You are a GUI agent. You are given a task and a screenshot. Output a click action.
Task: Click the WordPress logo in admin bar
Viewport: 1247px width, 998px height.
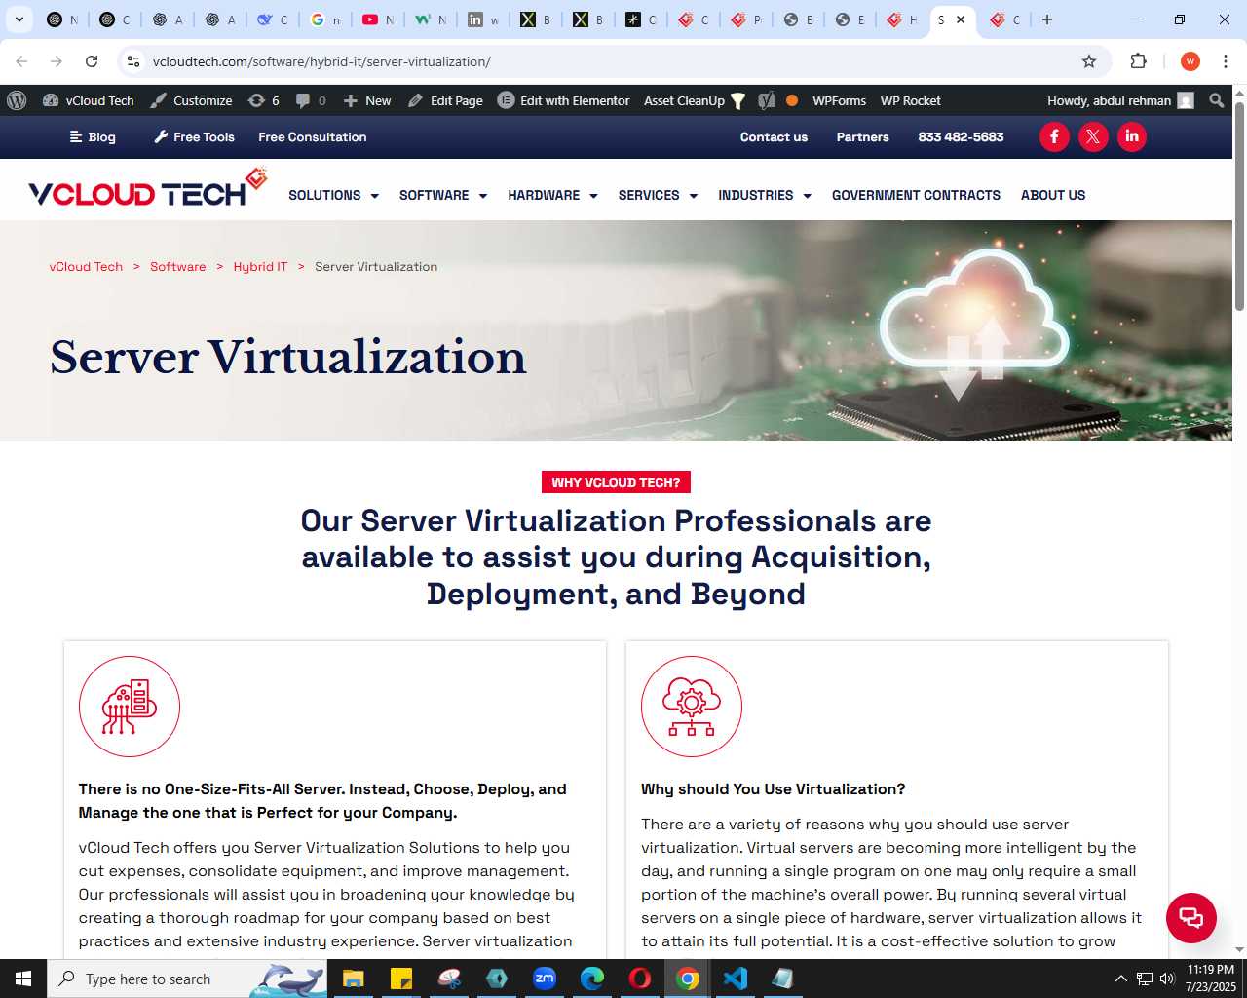click(x=17, y=100)
